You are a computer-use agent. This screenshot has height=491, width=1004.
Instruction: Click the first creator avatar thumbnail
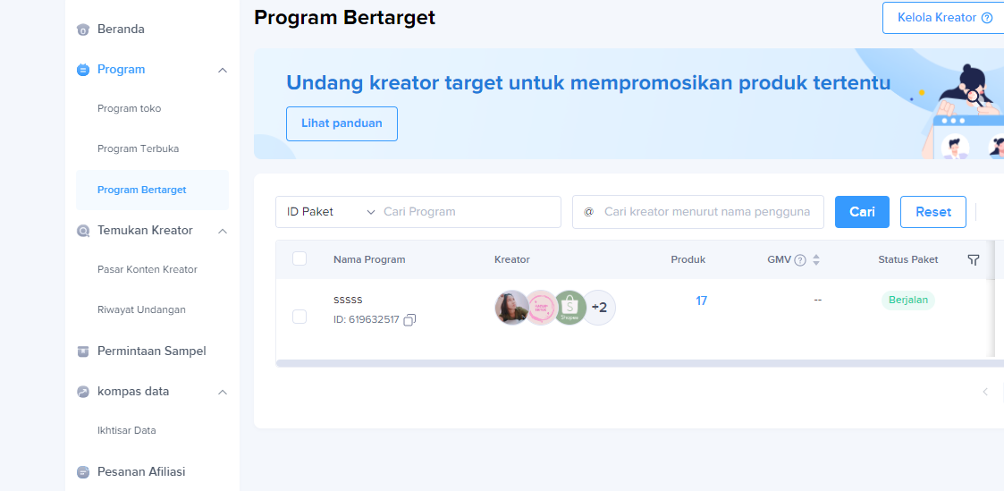pos(511,308)
